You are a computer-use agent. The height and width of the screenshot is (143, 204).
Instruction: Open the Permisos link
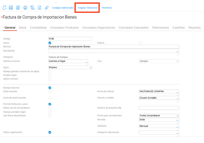[x=106, y=7]
